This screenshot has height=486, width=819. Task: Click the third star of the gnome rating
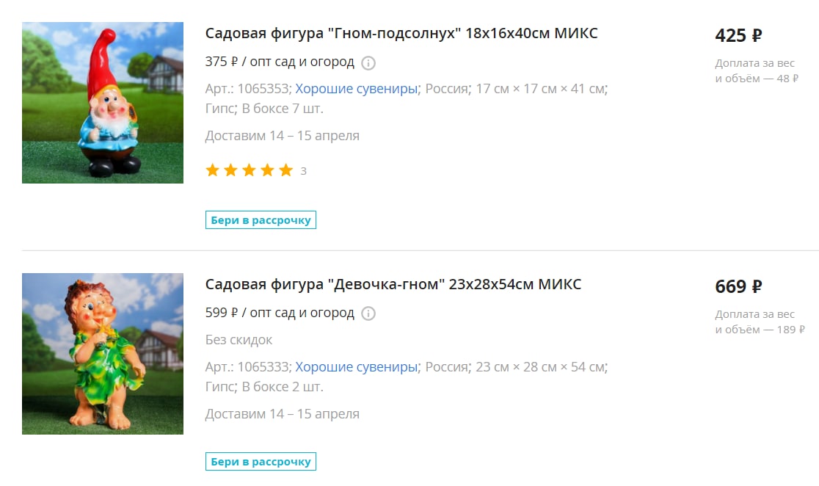pos(249,170)
